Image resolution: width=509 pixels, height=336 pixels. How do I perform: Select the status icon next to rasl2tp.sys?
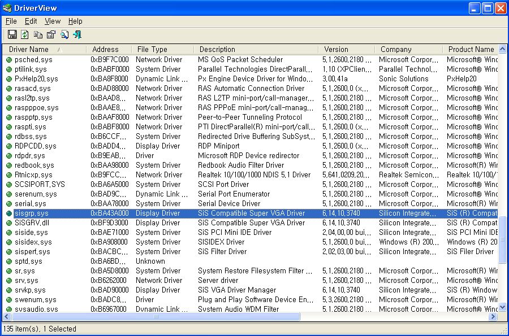(9, 98)
